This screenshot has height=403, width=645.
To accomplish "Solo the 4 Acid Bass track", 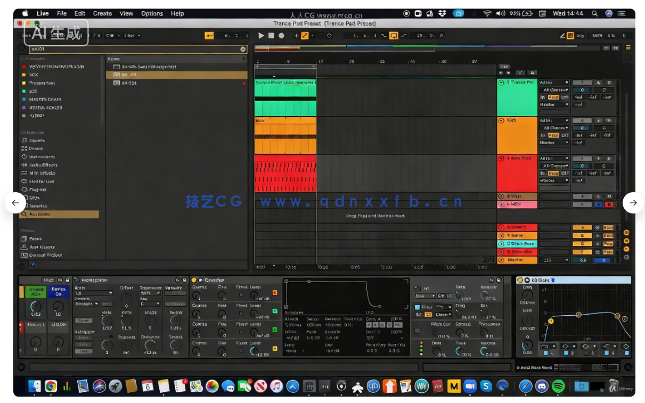I will 599,159.
